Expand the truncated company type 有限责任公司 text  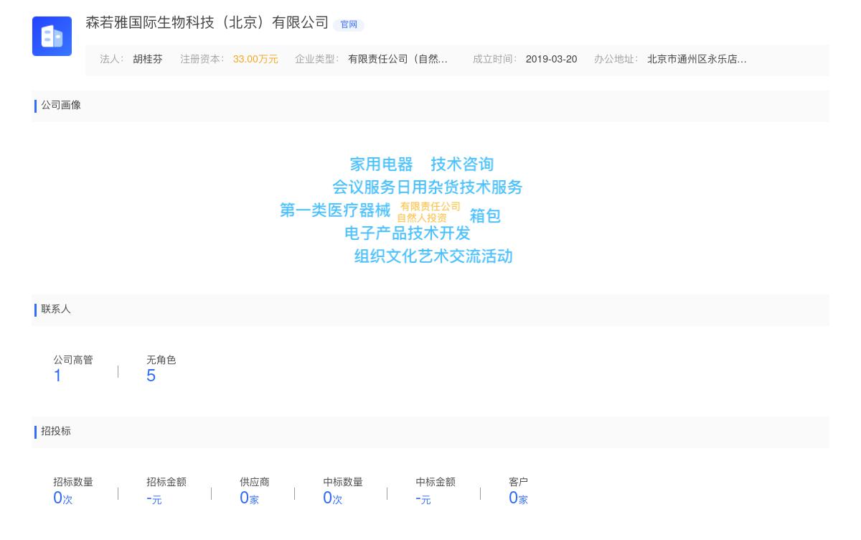tap(397, 60)
